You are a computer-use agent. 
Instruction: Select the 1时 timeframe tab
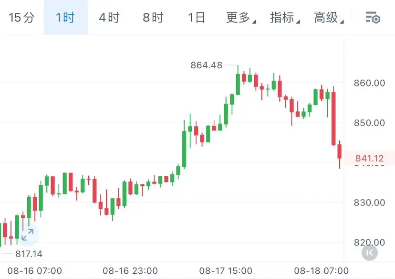[65, 18]
